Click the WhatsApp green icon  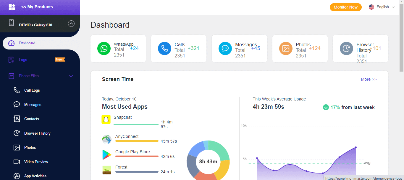click(x=104, y=49)
